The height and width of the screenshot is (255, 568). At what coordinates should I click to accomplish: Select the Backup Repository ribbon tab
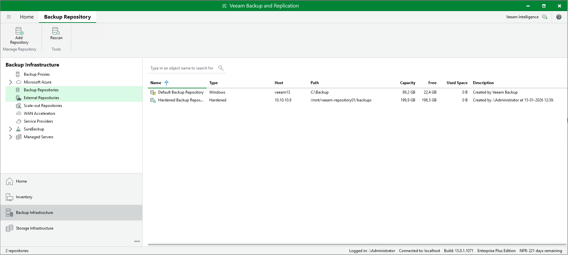(67, 17)
